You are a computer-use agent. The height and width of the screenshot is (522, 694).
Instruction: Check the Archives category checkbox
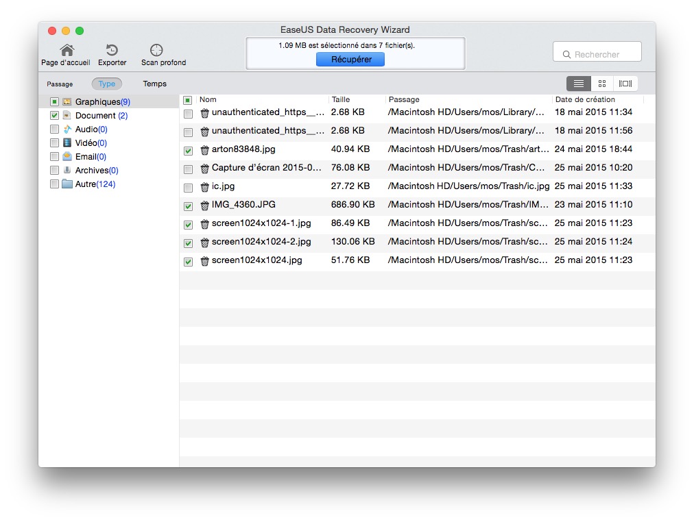click(54, 171)
